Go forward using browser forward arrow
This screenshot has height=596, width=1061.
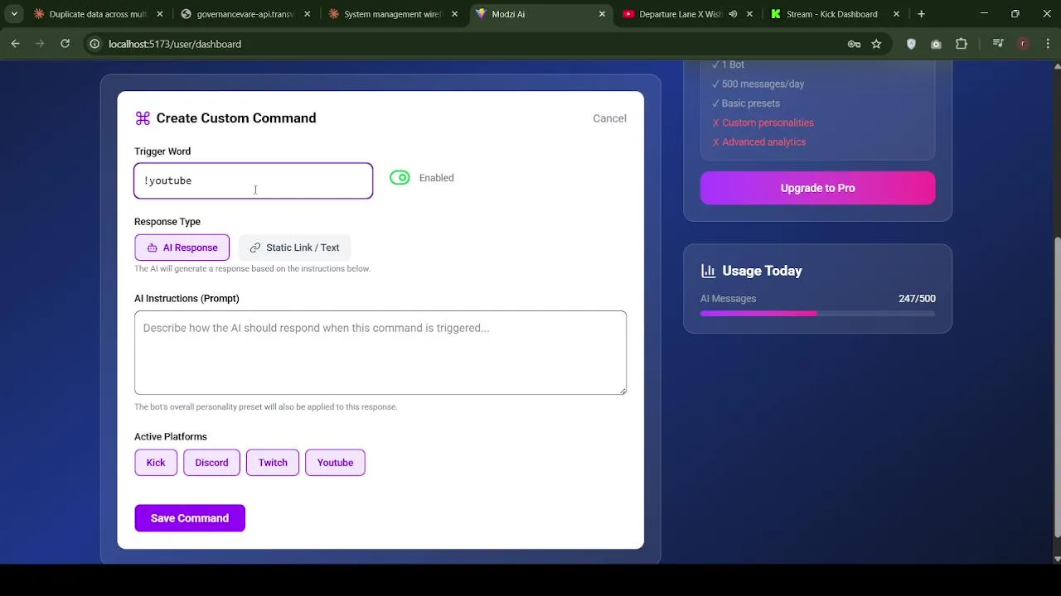pyautogui.click(x=40, y=44)
